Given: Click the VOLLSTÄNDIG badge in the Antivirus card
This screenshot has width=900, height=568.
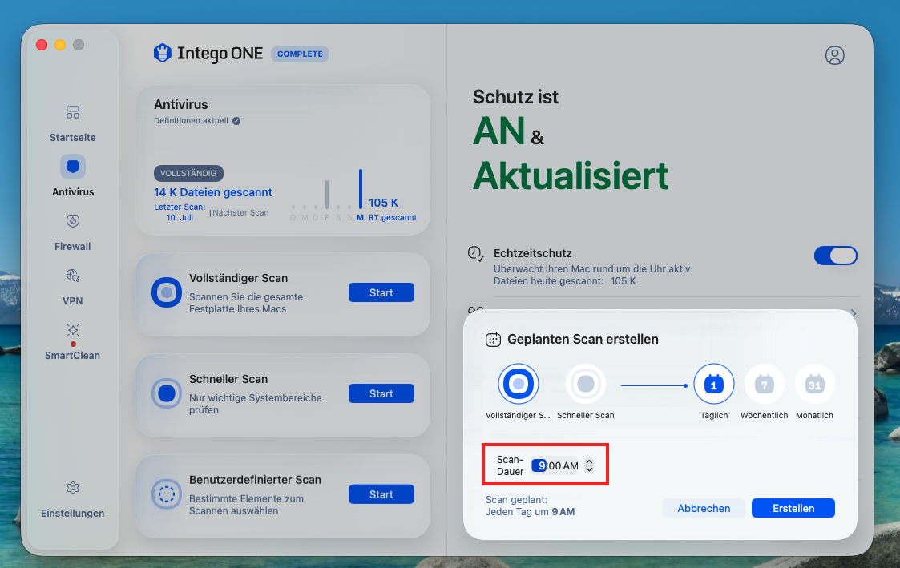Looking at the screenshot, I should pyautogui.click(x=188, y=173).
